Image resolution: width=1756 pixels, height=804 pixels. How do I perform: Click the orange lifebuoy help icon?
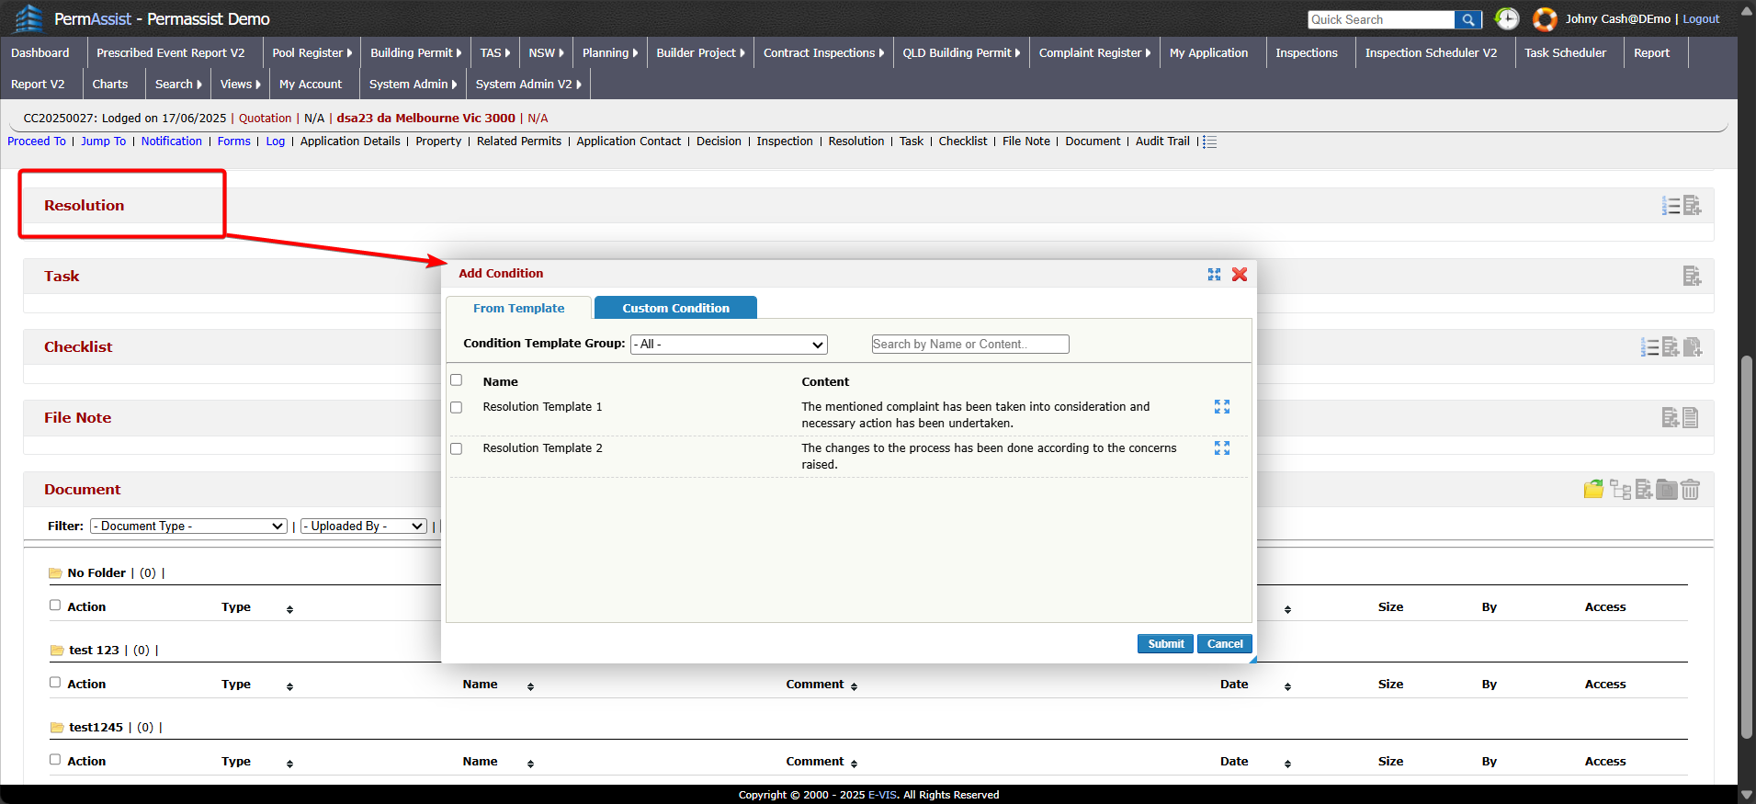[1545, 19]
